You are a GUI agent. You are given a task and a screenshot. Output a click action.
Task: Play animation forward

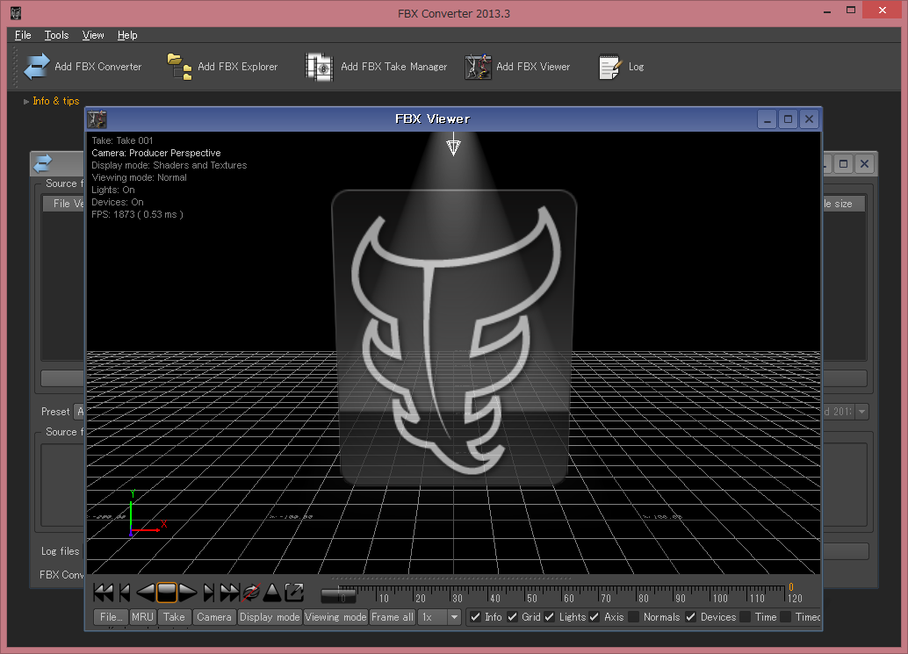(x=188, y=592)
